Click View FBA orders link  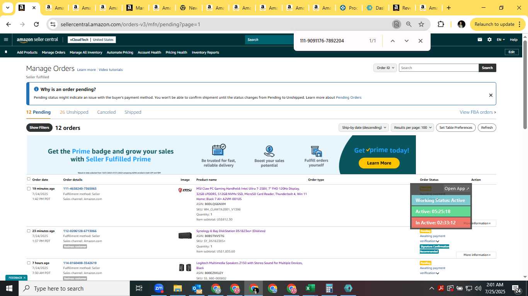[x=478, y=112]
